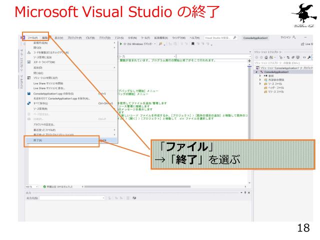Save ConsoleApplication1.cpp via 保存(S) entry
Screen dimensions: 320x240
(x=71, y=93)
